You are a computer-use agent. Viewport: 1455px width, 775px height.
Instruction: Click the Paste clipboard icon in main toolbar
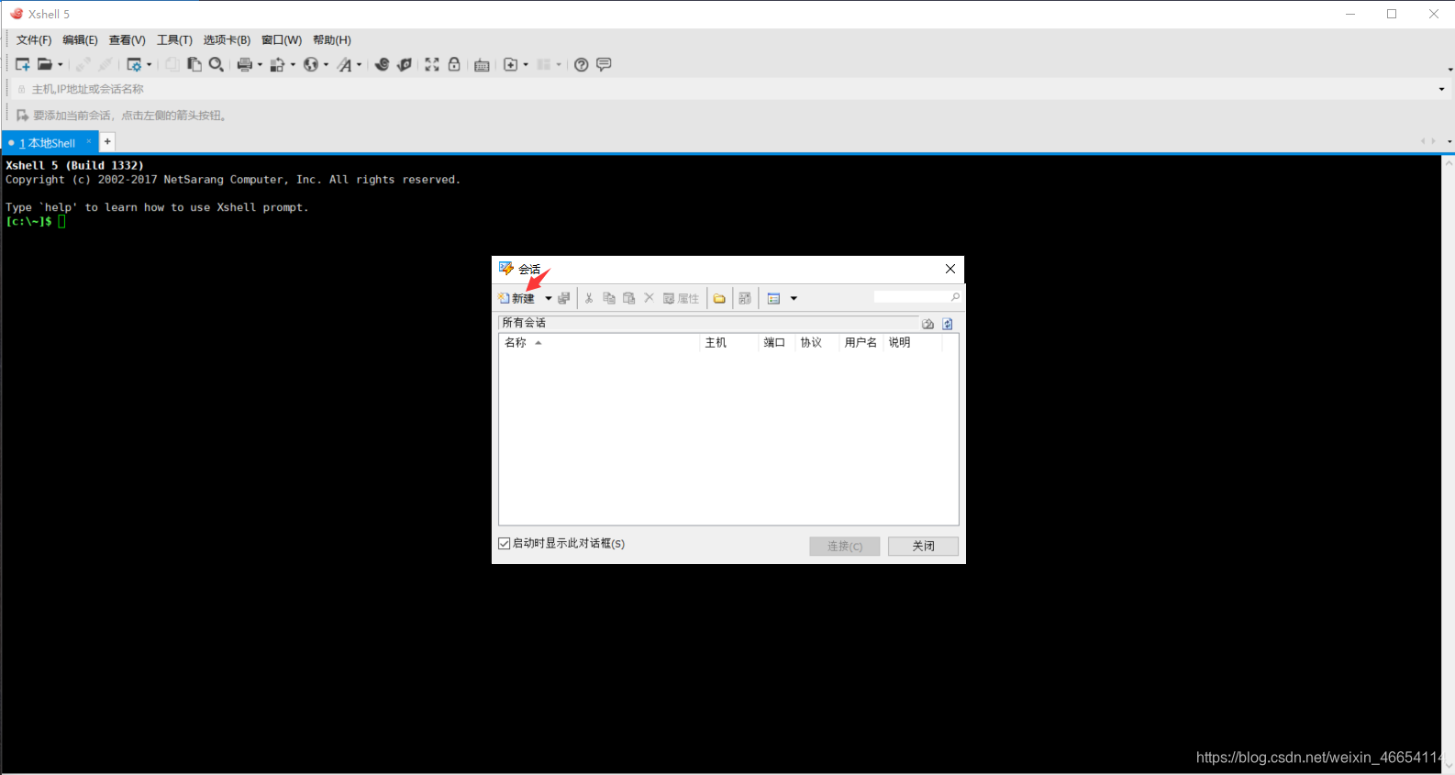click(194, 64)
